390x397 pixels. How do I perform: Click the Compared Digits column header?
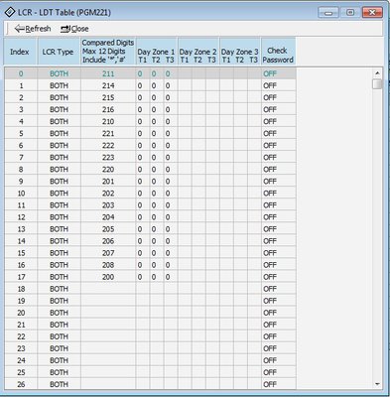click(108, 52)
